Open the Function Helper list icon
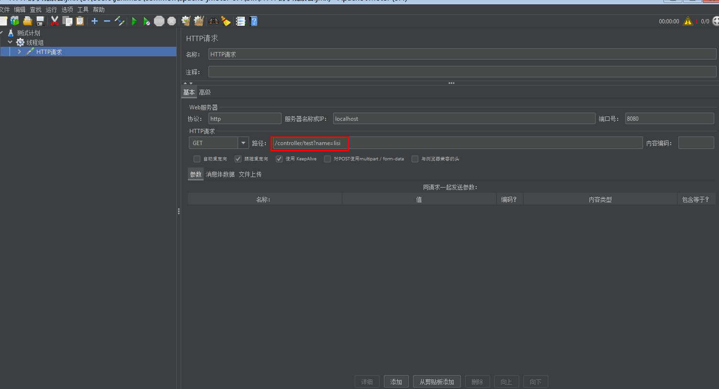 (240, 21)
